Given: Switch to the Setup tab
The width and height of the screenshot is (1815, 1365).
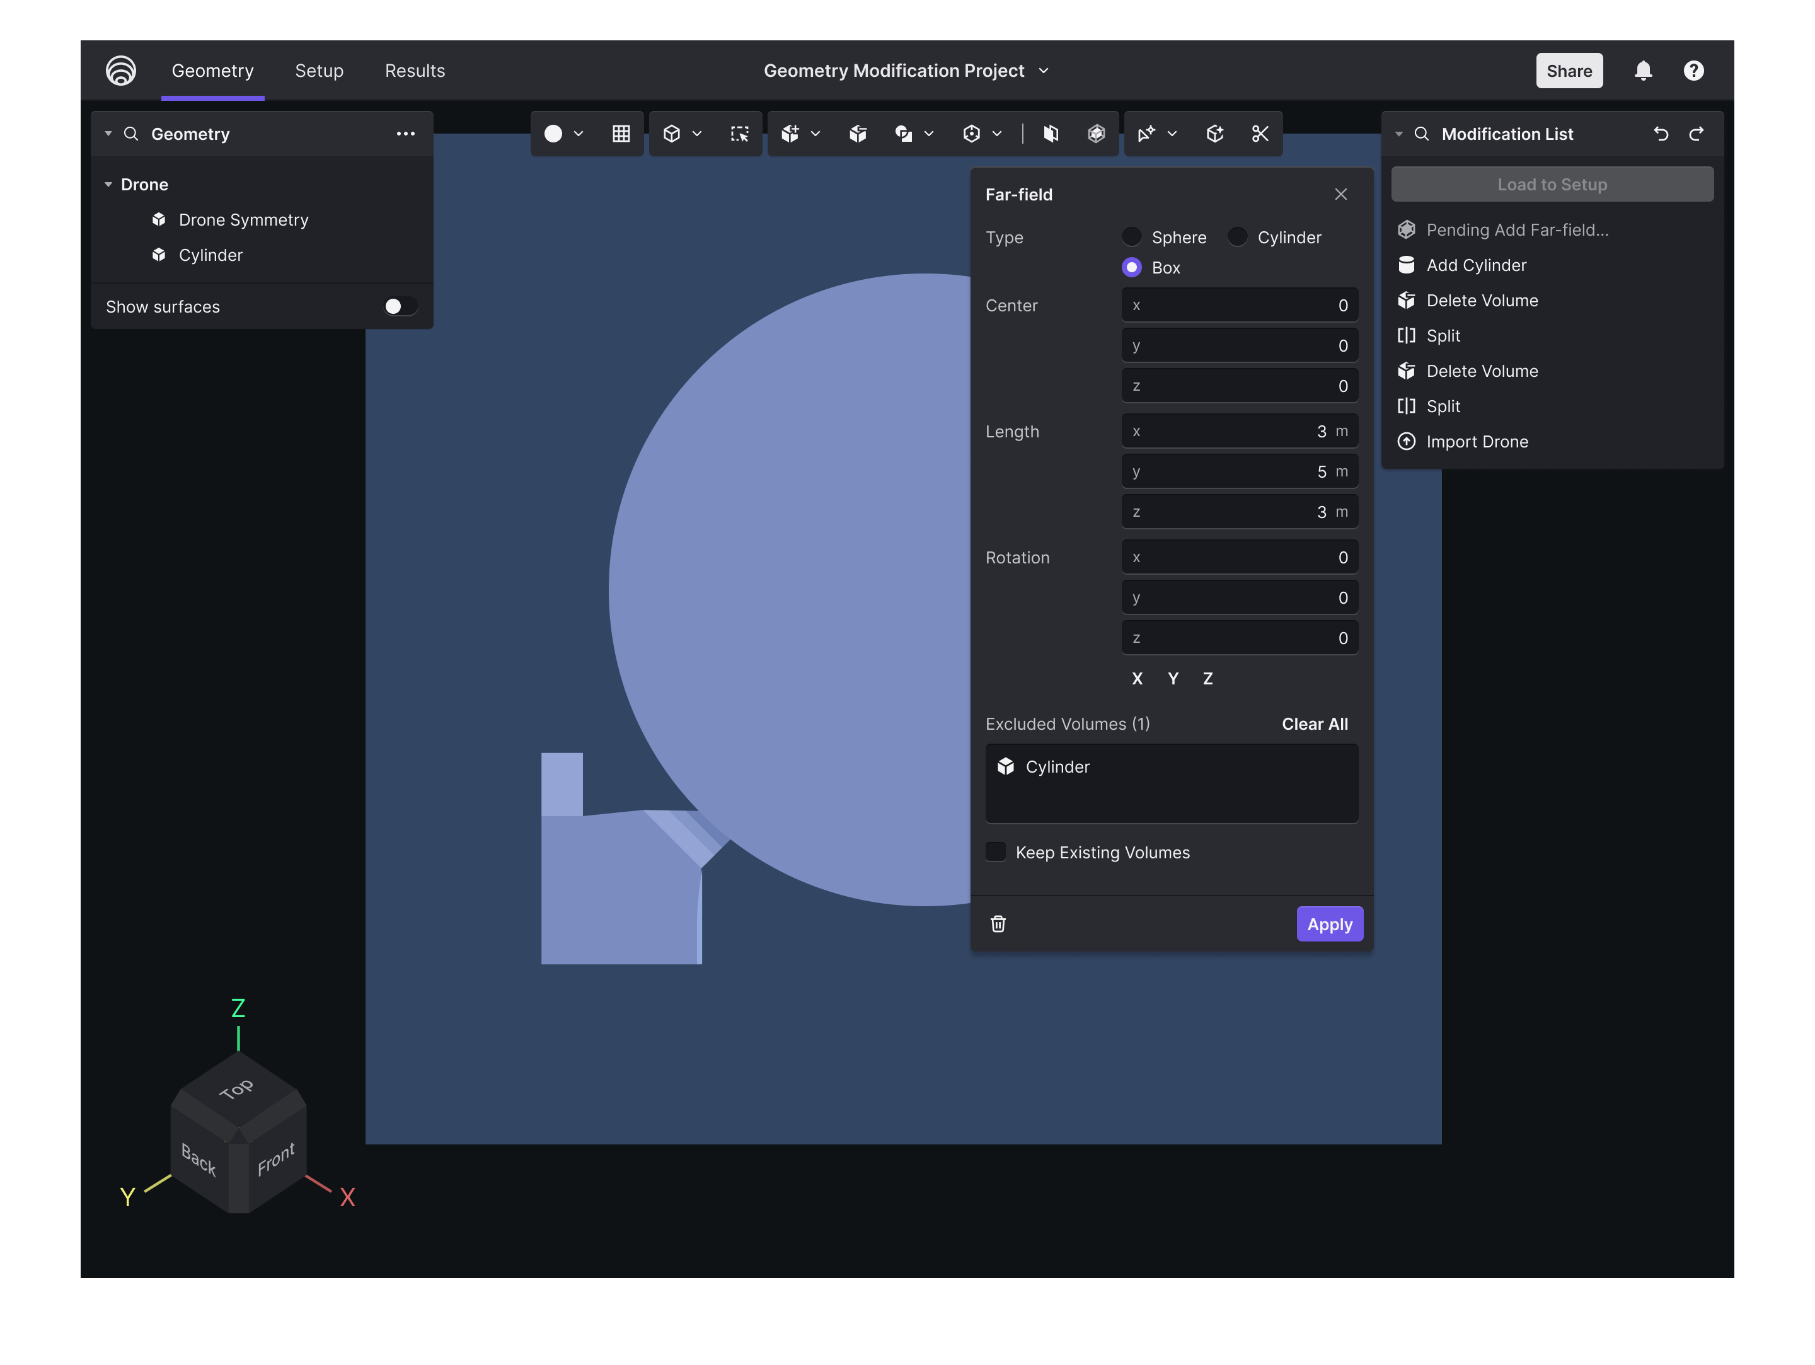Looking at the screenshot, I should [319, 71].
